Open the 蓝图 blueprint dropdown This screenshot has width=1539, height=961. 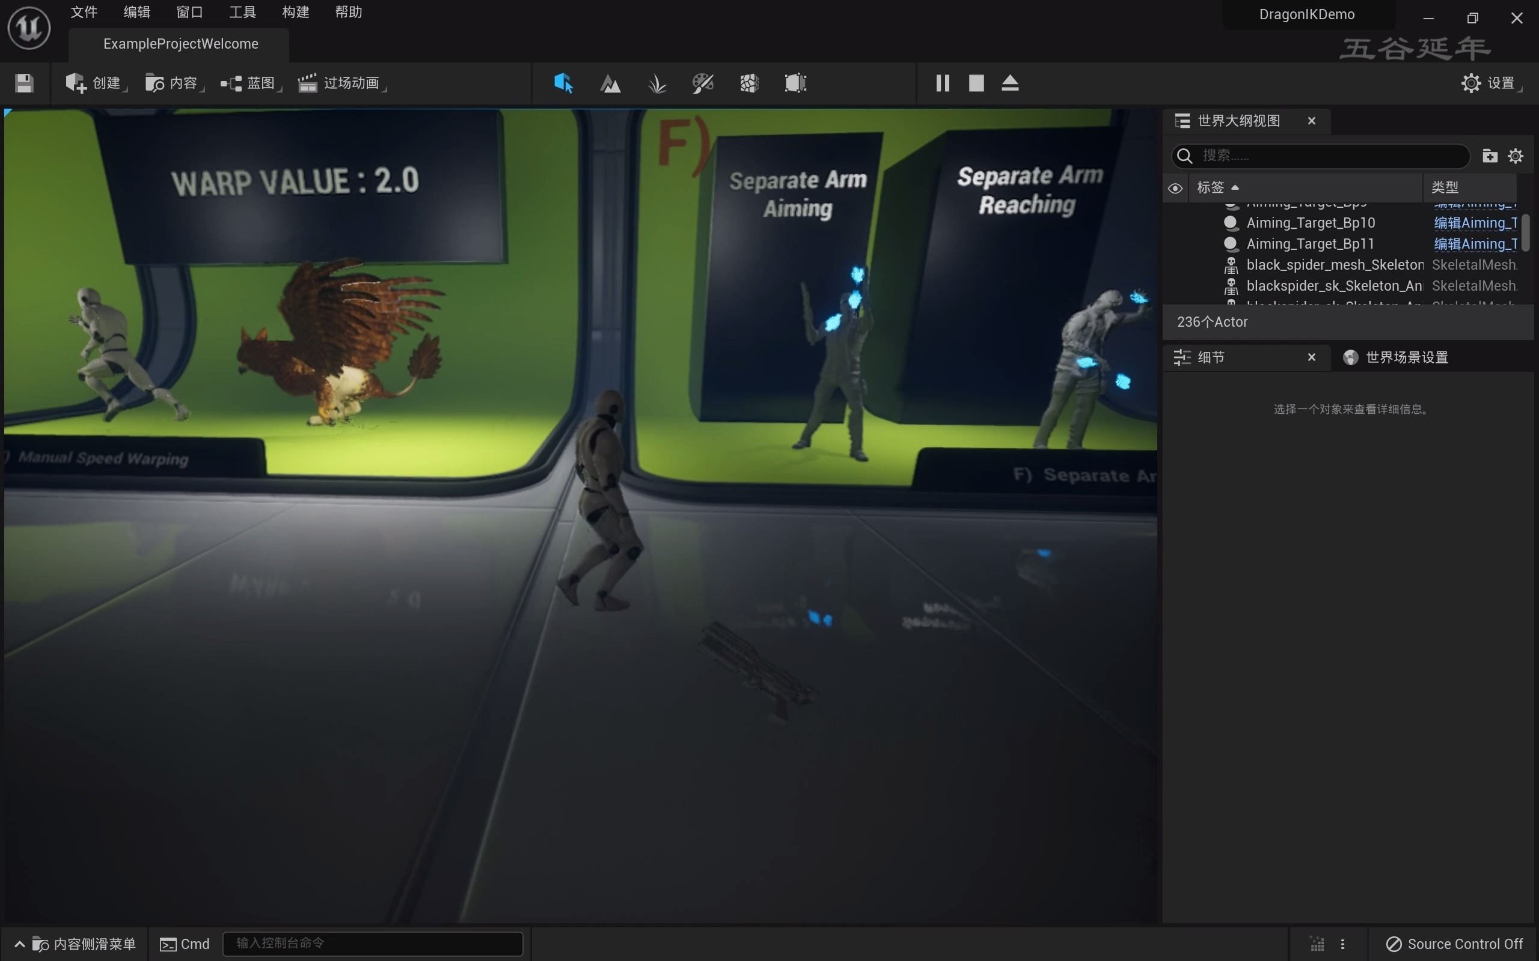point(249,83)
